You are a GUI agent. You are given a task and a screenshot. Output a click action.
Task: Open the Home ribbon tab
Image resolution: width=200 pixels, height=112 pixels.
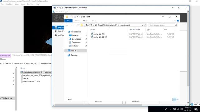click(77, 21)
